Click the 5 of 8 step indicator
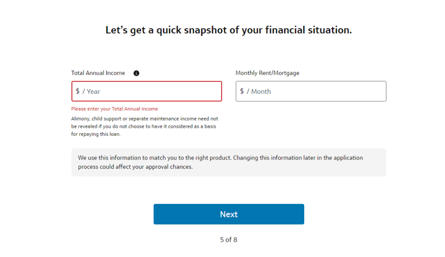The width and height of the screenshot is (445, 257). click(x=229, y=240)
